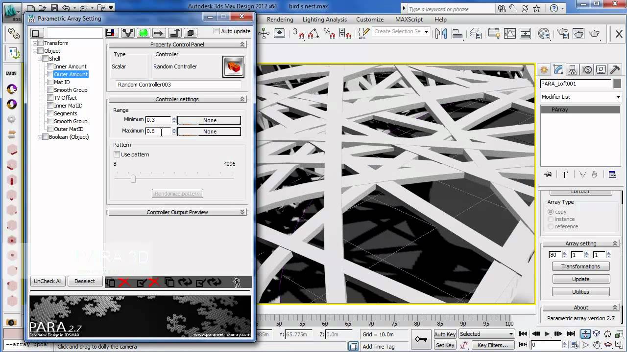
Task: Open the Rendering menu
Action: pos(280,20)
